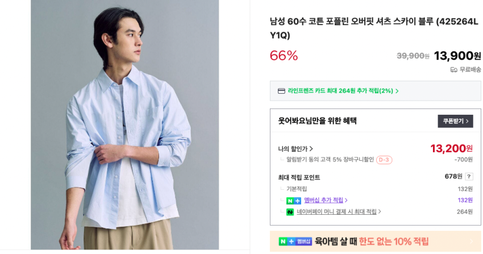Click the sky blue shirt product photo
This screenshot has height=254, width=483.
point(124,125)
